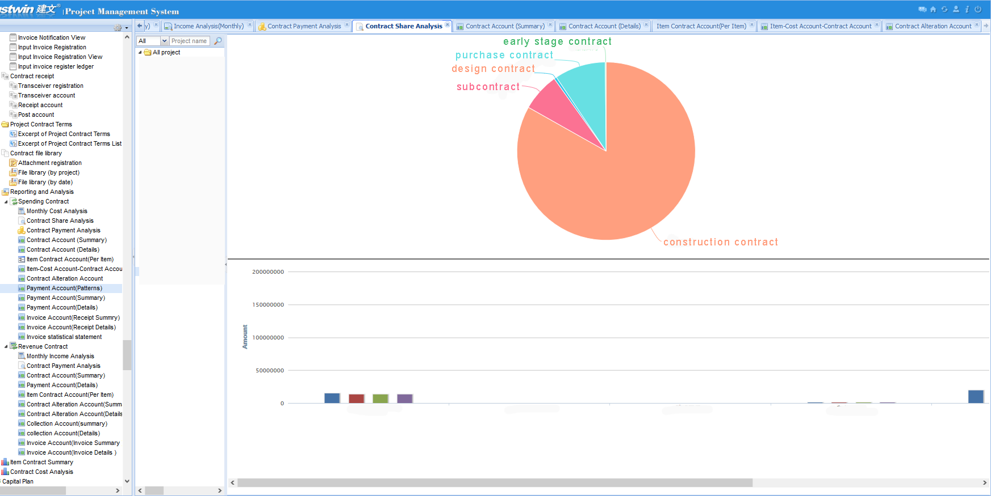This screenshot has width=991, height=496.
Task: Close the Contract Share Analysis tab
Action: point(448,25)
